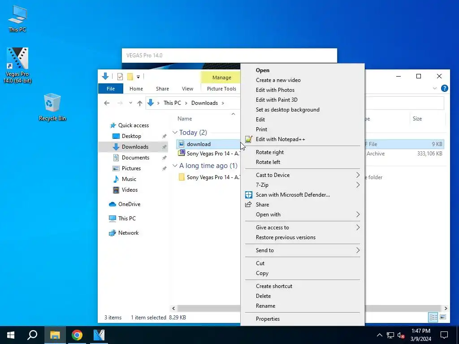
Task: Click the Manage contextual tab
Action: click(x=221, y=77)
